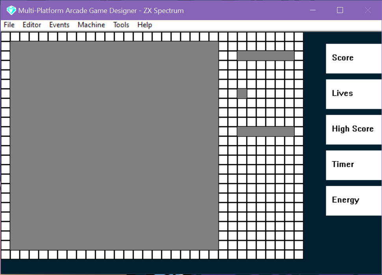Click the bottom-right corner white grid cell
Viewport: 382px width, 275px height.
(x=299, y=254)
